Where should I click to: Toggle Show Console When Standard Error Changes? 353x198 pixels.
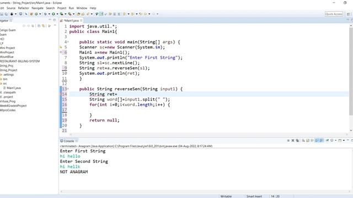point(322,141)
